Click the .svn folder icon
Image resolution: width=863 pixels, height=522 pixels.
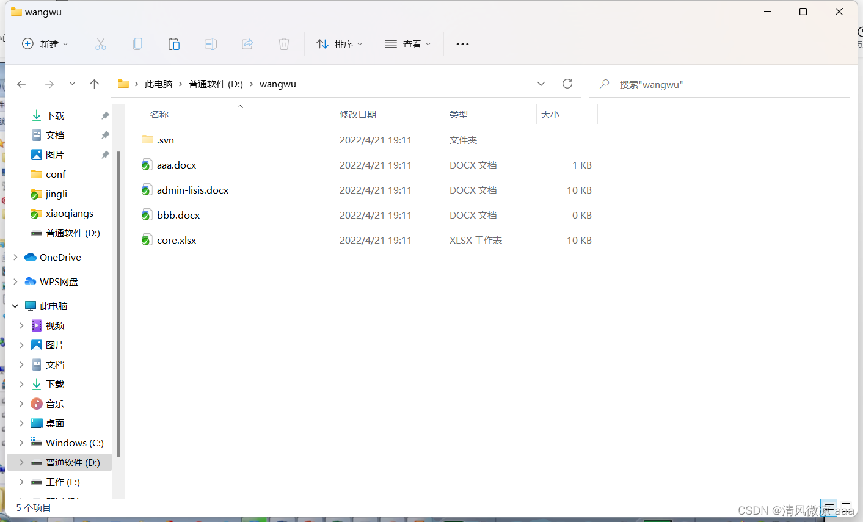(147, 140)
